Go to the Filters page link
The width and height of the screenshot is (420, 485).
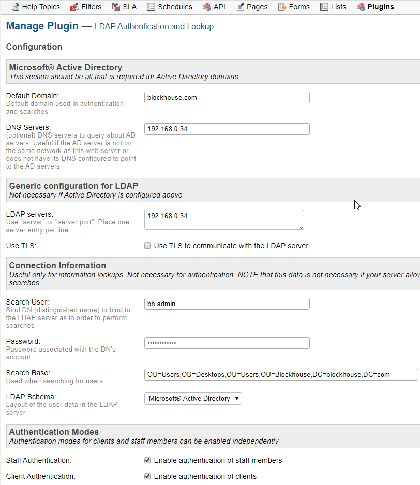[x=92, y=7]
